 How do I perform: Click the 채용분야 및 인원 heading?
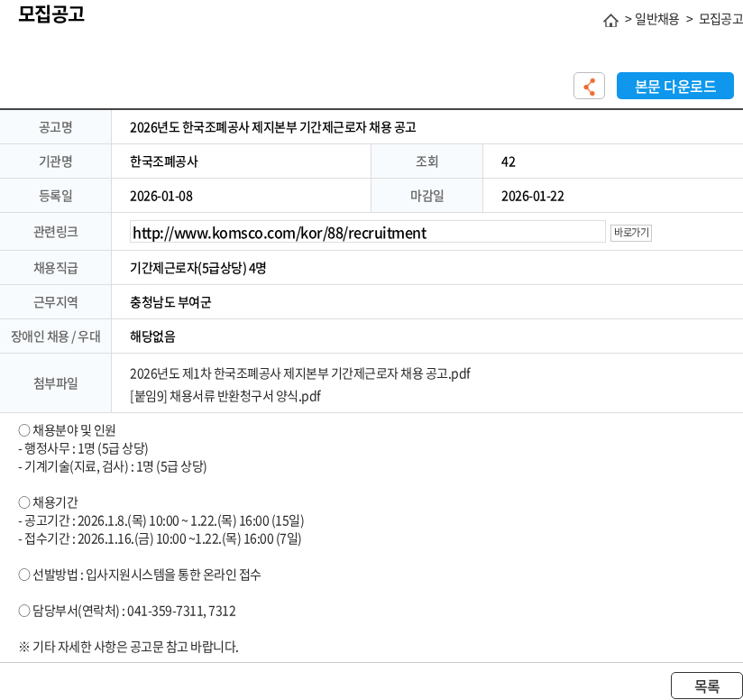(67, 430)
